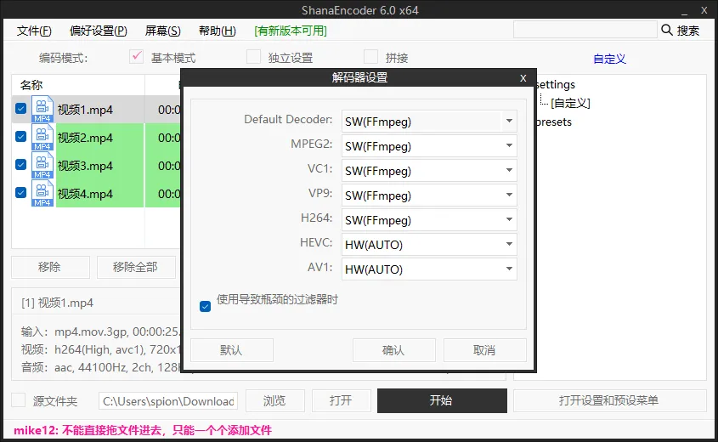Open the 屏幕(S) menu
The width and height of the screenshot is (718, 442).
(x=163, y=31)
